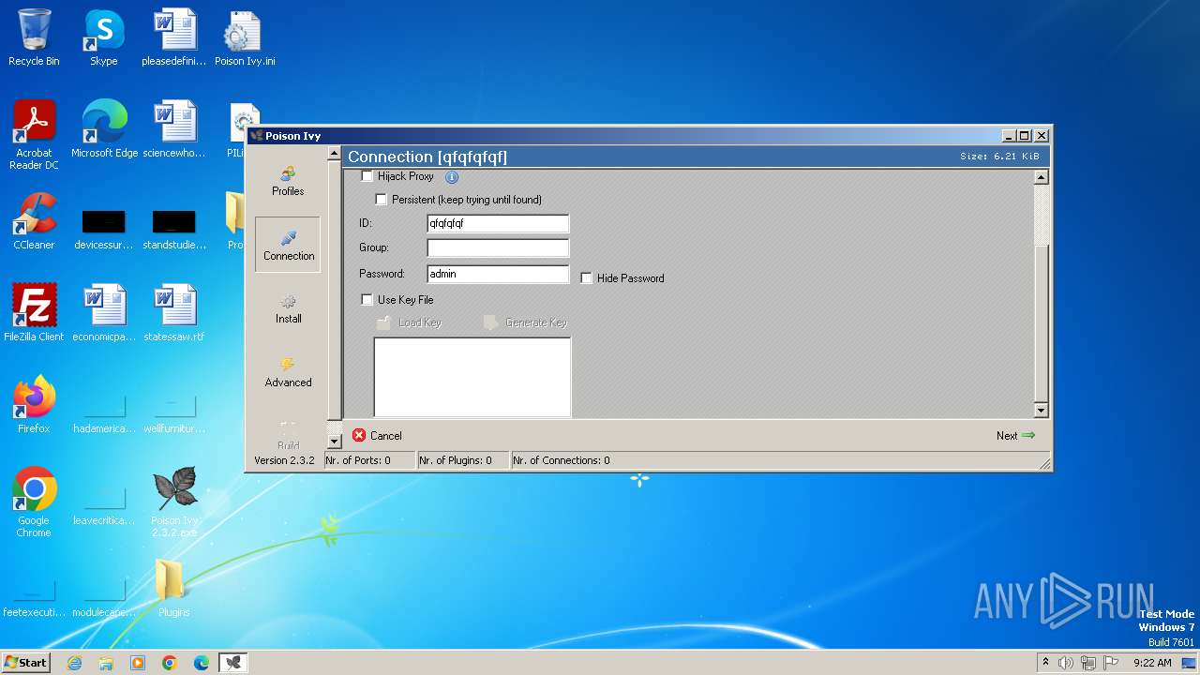The image size is (1200, 675).
Task: Select the Connection section in sidebar
Action: point(288,245)
